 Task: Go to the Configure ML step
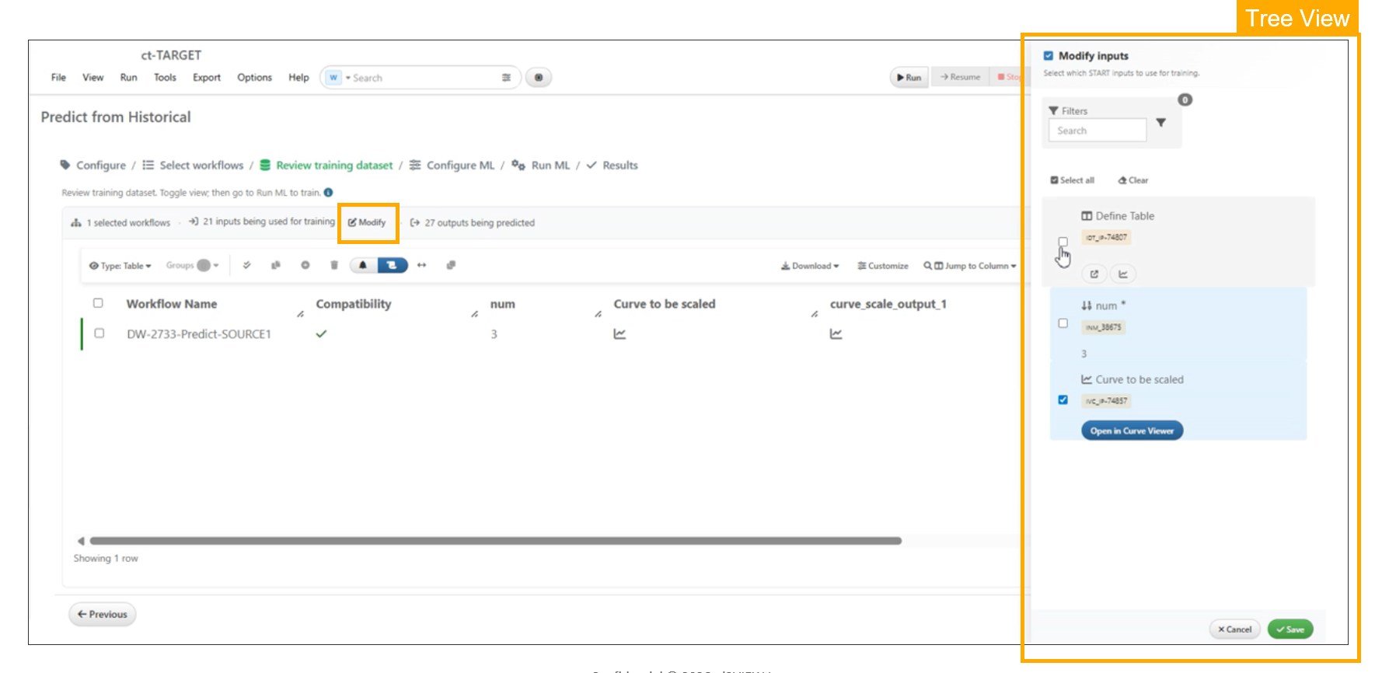point(460,166)
